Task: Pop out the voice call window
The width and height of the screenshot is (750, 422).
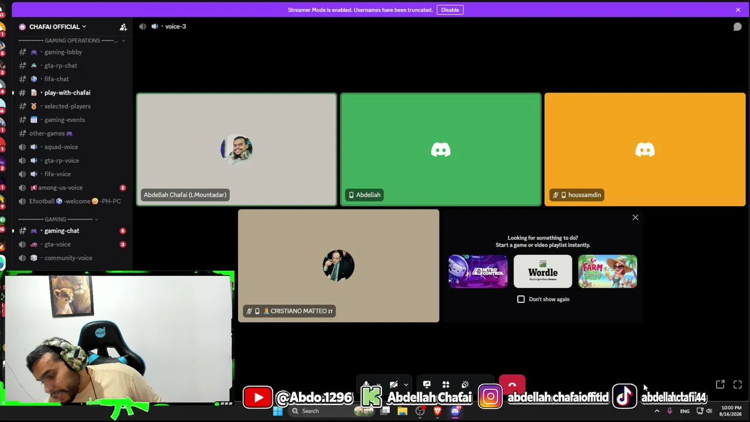Action: click(720, 384)
